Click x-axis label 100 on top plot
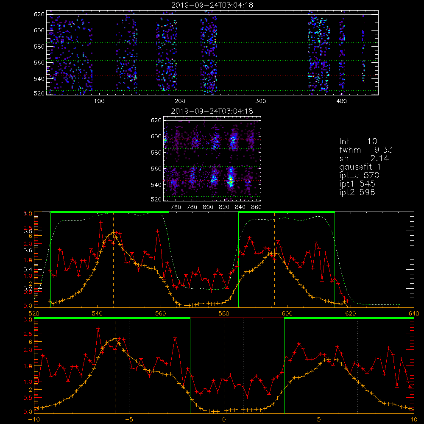424x424 pixels. (99, 101)
